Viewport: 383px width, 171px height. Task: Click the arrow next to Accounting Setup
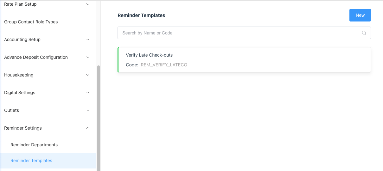[x=88, y=40]
